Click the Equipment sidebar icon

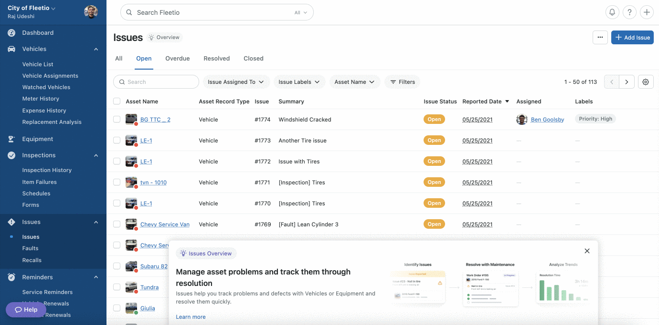[11, 139]
